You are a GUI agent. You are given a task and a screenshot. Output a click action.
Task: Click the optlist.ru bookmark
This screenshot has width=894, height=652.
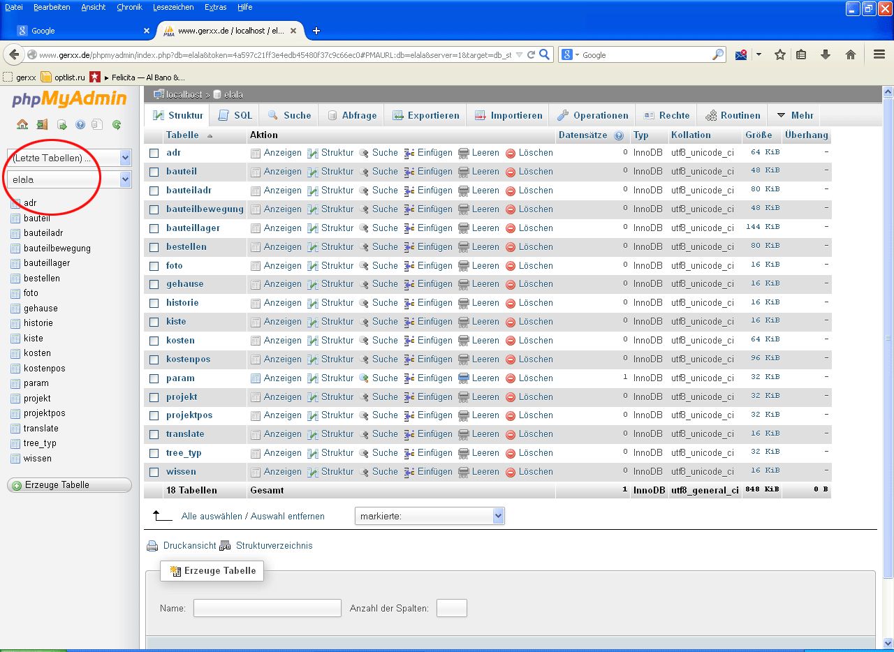(62, 77)
